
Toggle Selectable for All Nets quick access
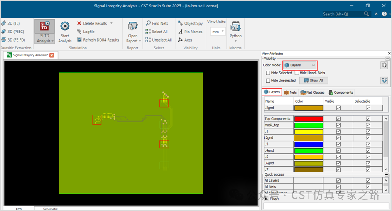point(368,187)
